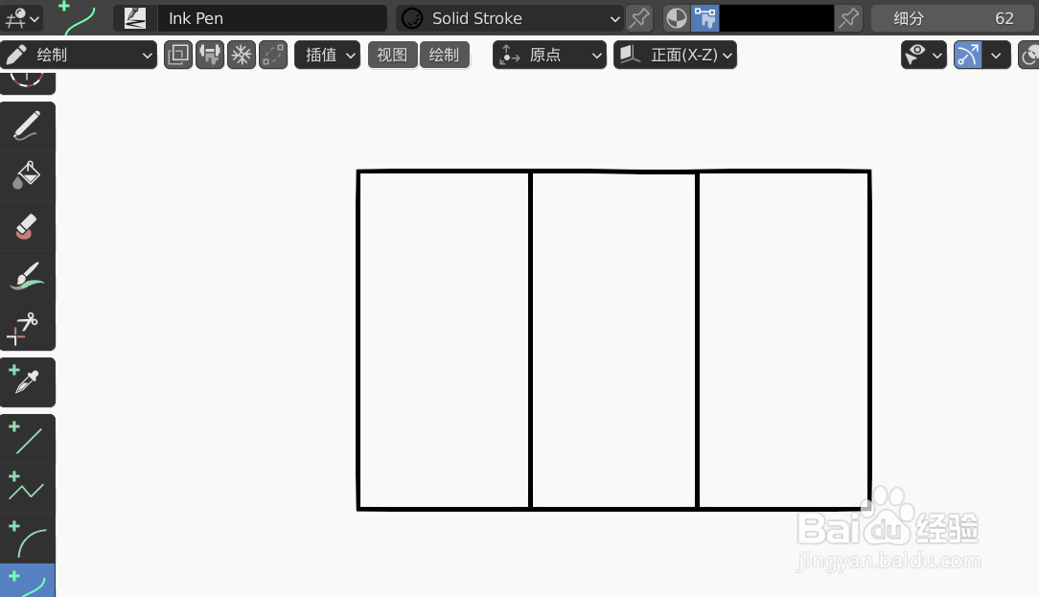The image size is (1039, 597).
Task: Open the 视图 menu
Action: pos(392,55)
